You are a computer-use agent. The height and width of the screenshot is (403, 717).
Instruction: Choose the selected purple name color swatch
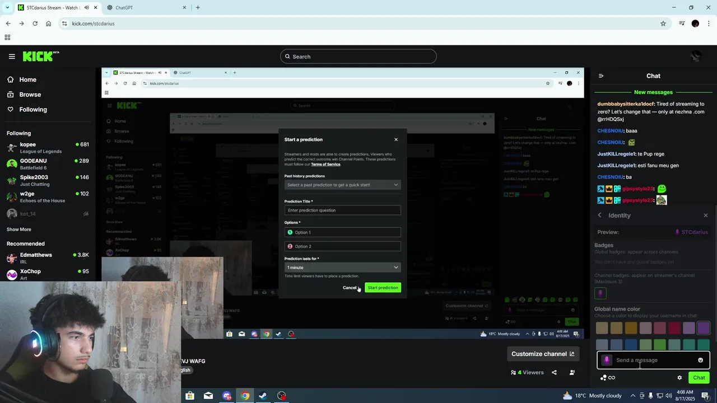click(704, 328)
